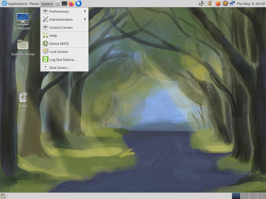Open the Places menu
Screen dimensions: 266x199
(34, 4)
